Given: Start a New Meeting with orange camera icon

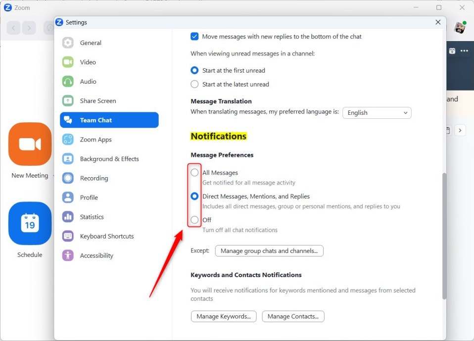Looking at the screenshot, I should tap(30, 144).
